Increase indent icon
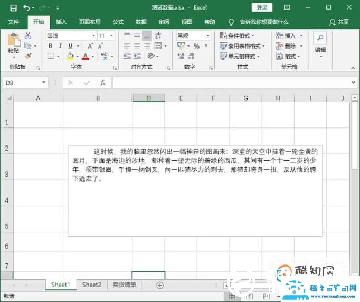This screenshot has width=360, height=302. pos(137,56)
